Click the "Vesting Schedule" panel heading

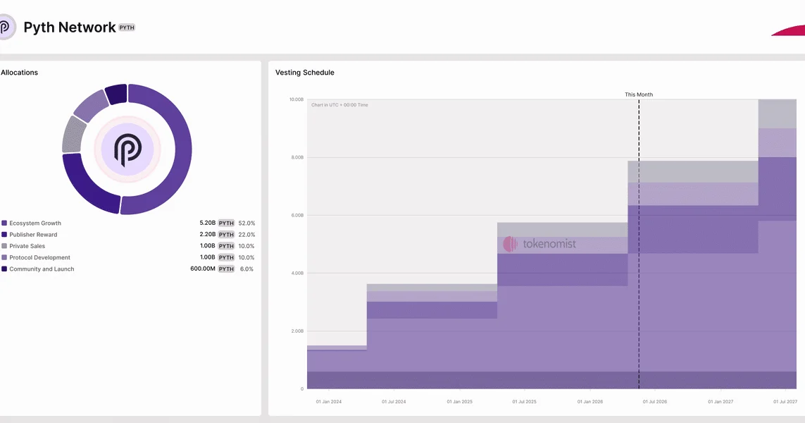coord(304,73)
